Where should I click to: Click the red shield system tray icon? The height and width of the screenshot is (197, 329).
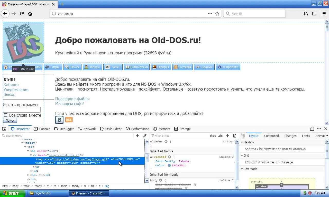click(310, 193)
